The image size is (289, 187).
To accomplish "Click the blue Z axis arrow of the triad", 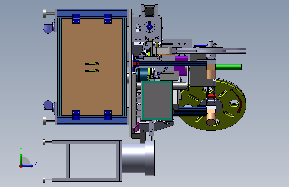I will point(28,166).
